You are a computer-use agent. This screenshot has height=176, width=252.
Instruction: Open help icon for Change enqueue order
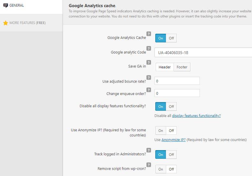click(x=149, y=90)
